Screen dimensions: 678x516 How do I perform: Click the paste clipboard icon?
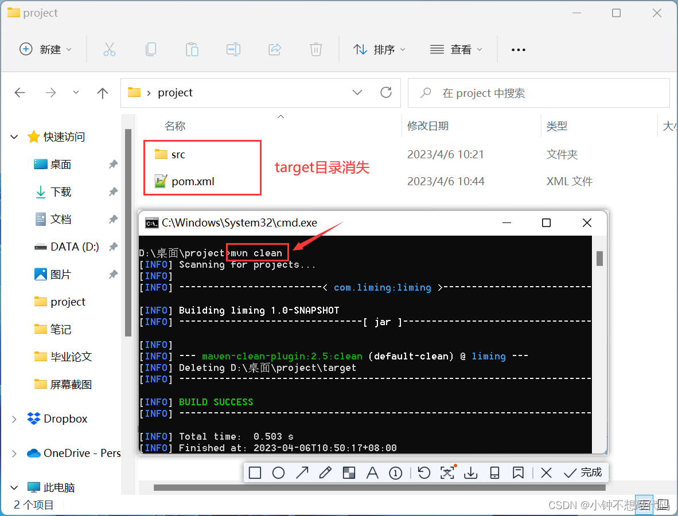pyautogui.click(x=192, y=49)
